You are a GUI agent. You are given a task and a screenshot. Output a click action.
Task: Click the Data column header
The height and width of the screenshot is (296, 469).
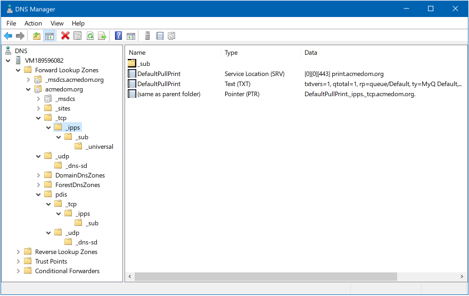pos(311,53)
